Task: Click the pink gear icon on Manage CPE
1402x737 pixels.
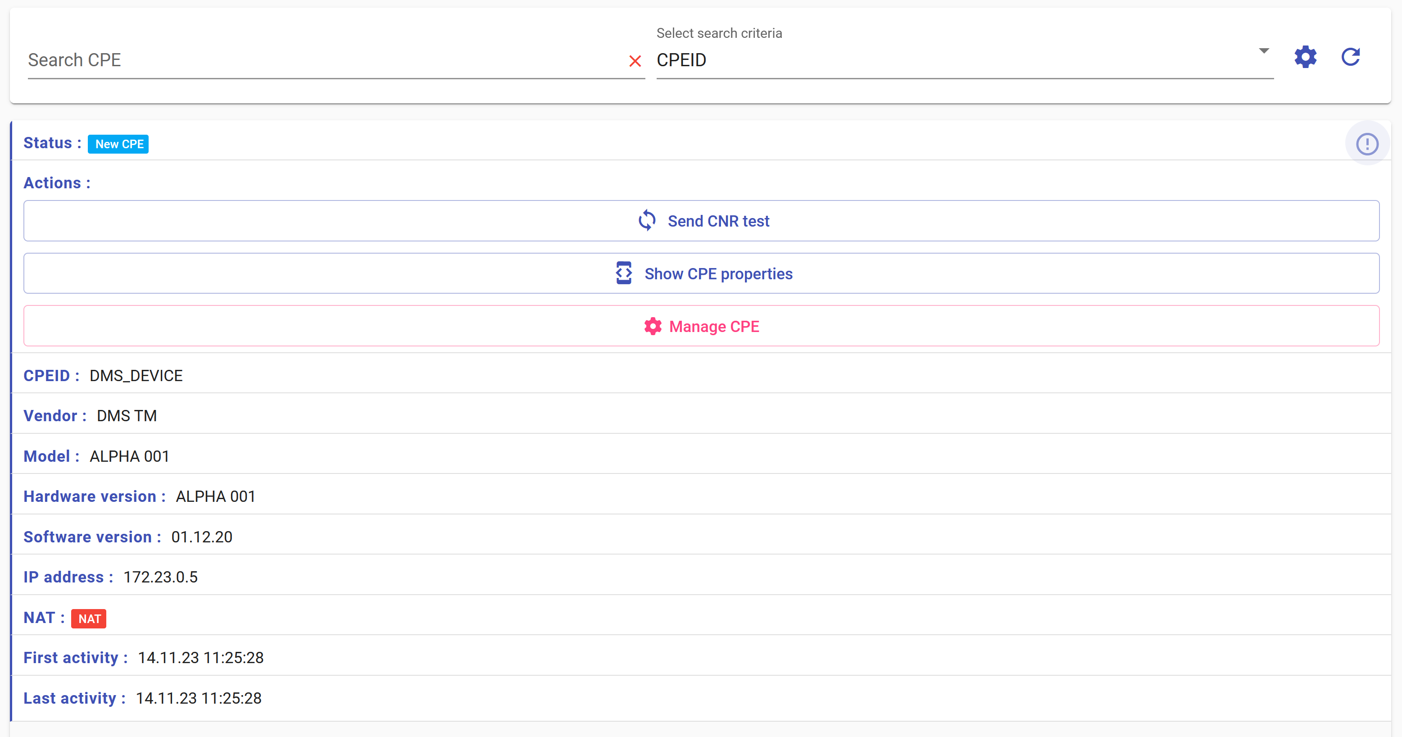Action: click(653, 326)
